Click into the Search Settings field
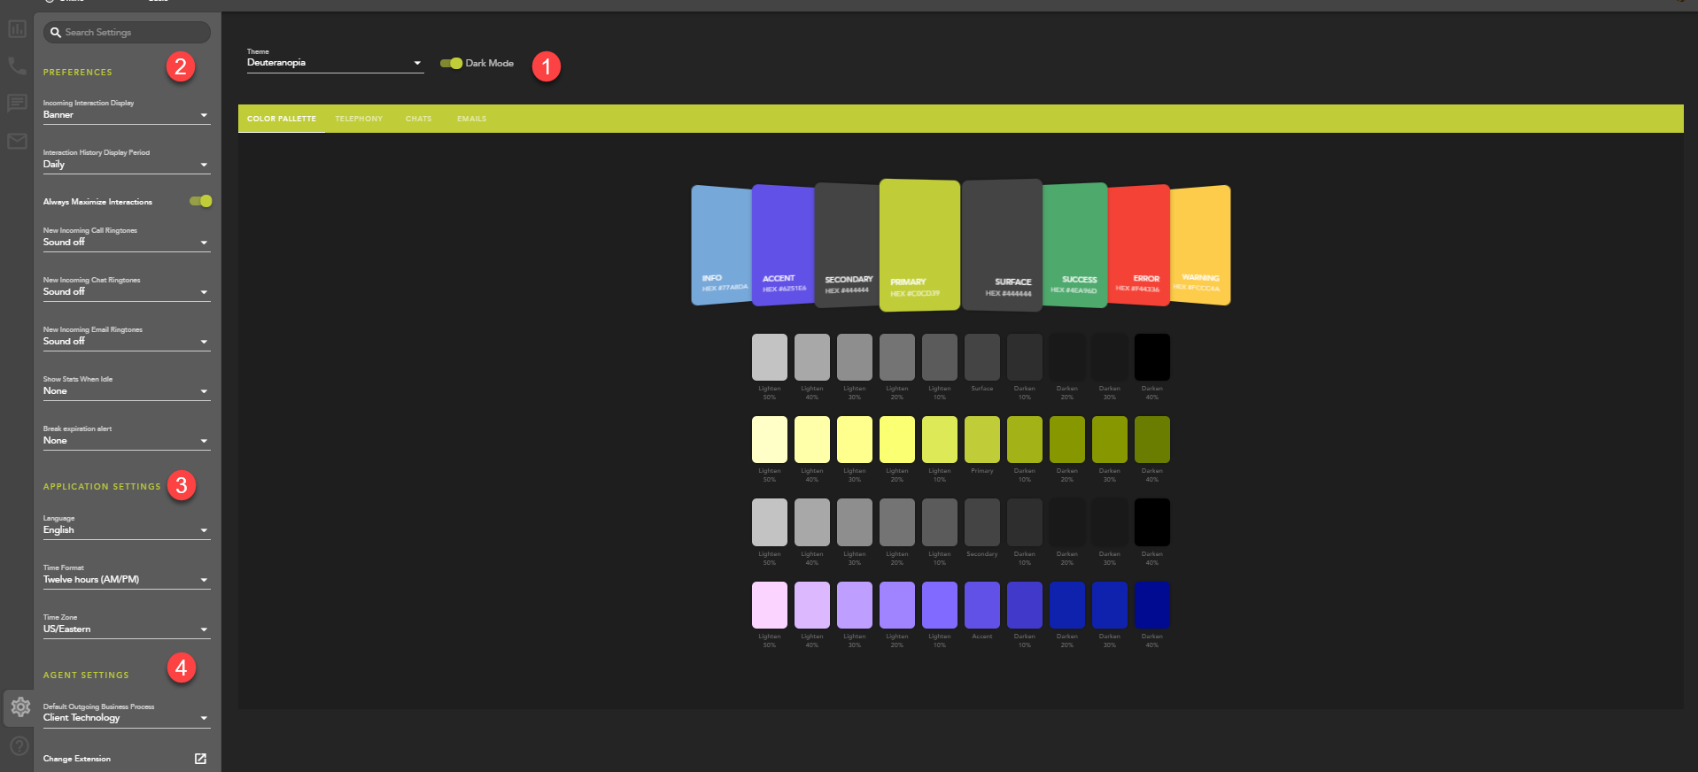The image size is (1698, 772). pyautogui.click(x=133, y=33)
